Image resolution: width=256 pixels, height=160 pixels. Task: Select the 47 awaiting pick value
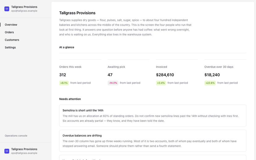click(110, 75)
